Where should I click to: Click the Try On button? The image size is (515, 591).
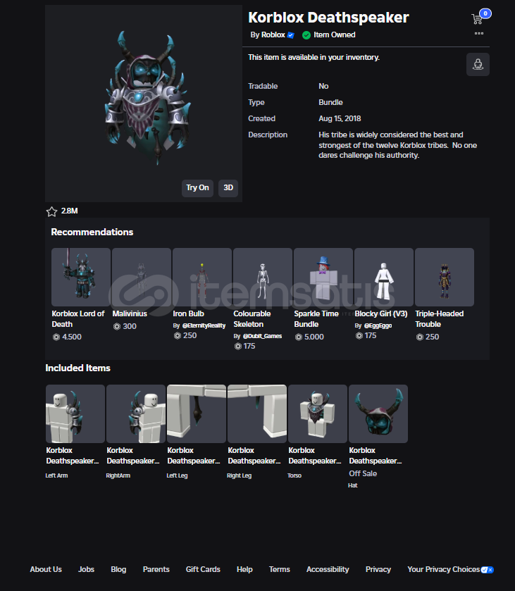pyautogui.click(x=197, y=187)
